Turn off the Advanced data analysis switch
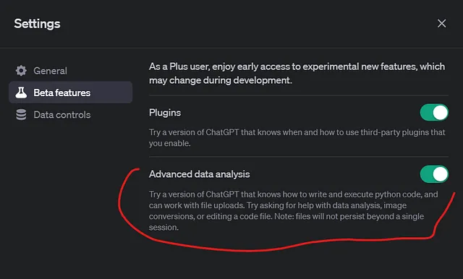The height and width of the screenshot is (279, 463). 434,174
